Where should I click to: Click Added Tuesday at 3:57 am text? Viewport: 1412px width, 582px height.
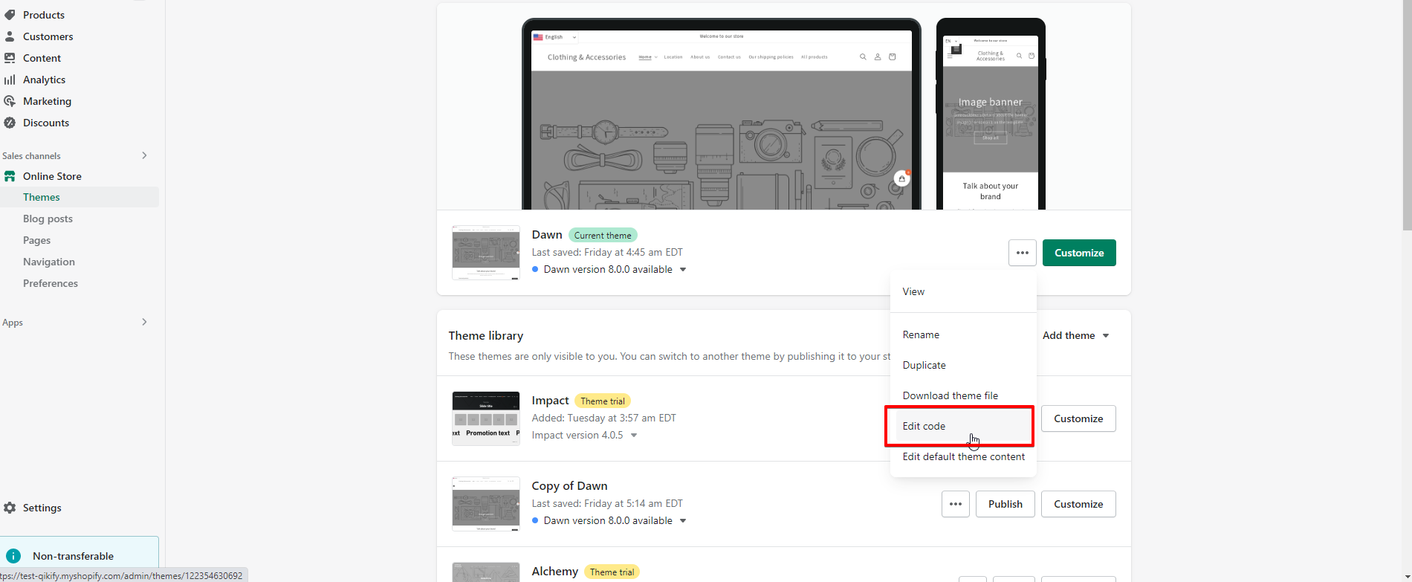click(x=604, y=418)
